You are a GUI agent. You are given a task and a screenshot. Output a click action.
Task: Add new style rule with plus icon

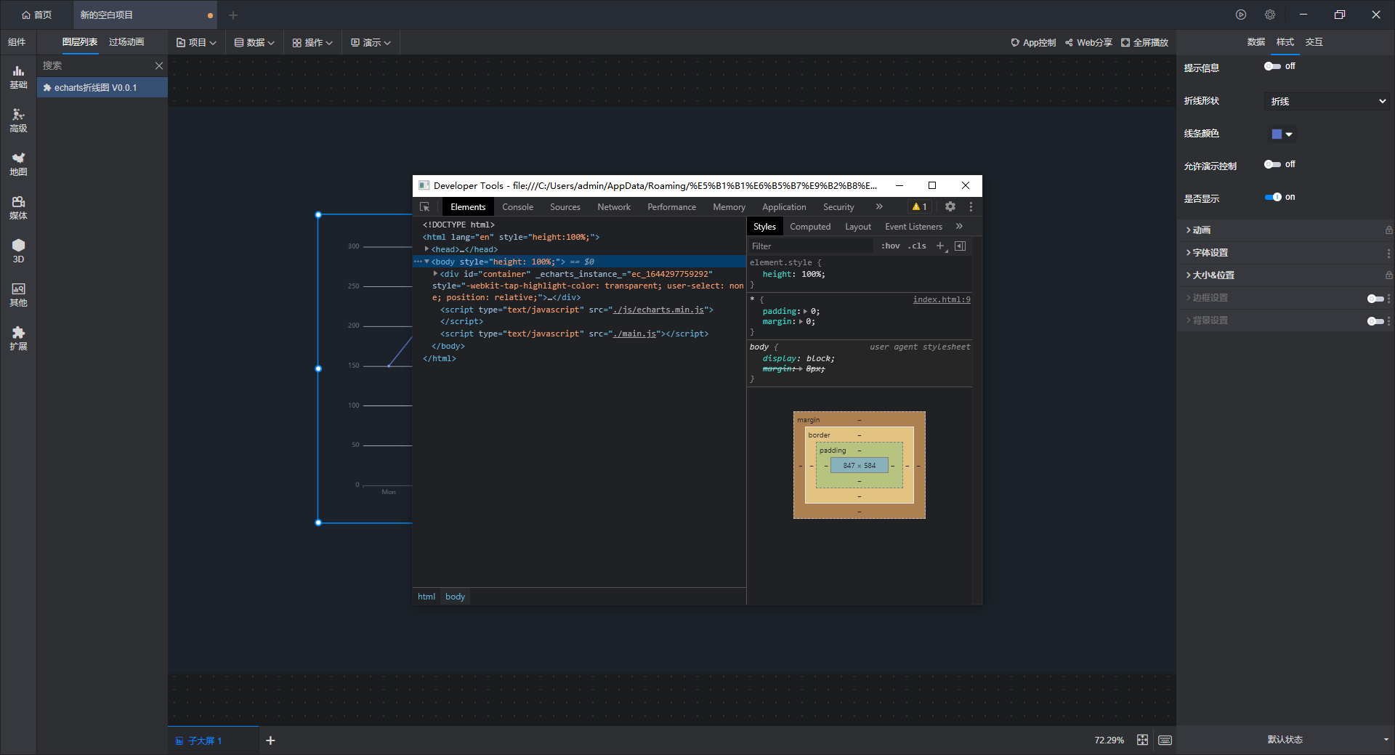click(940, 246)
